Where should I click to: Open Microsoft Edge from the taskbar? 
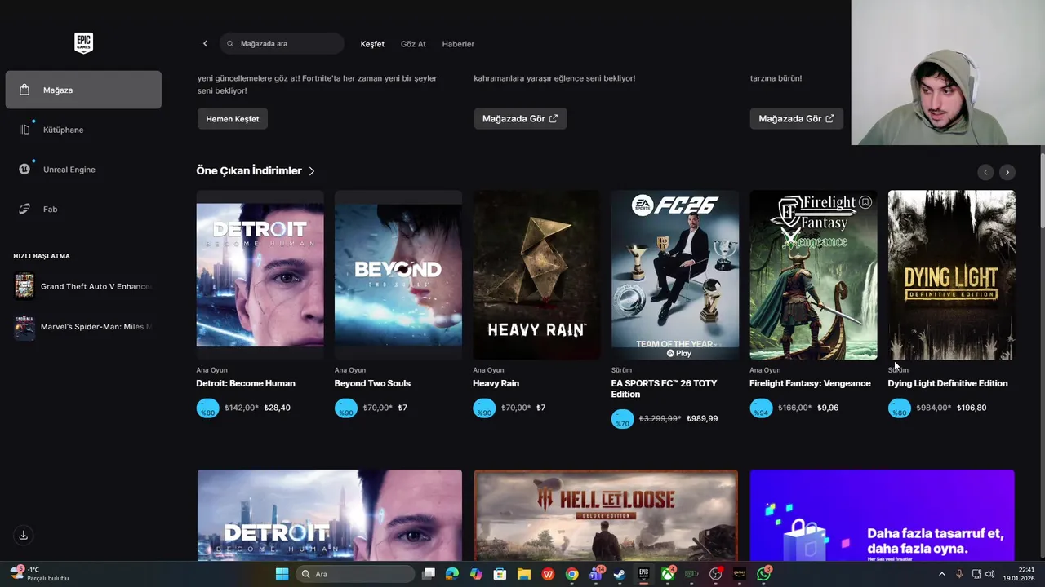tap(452, 574)
